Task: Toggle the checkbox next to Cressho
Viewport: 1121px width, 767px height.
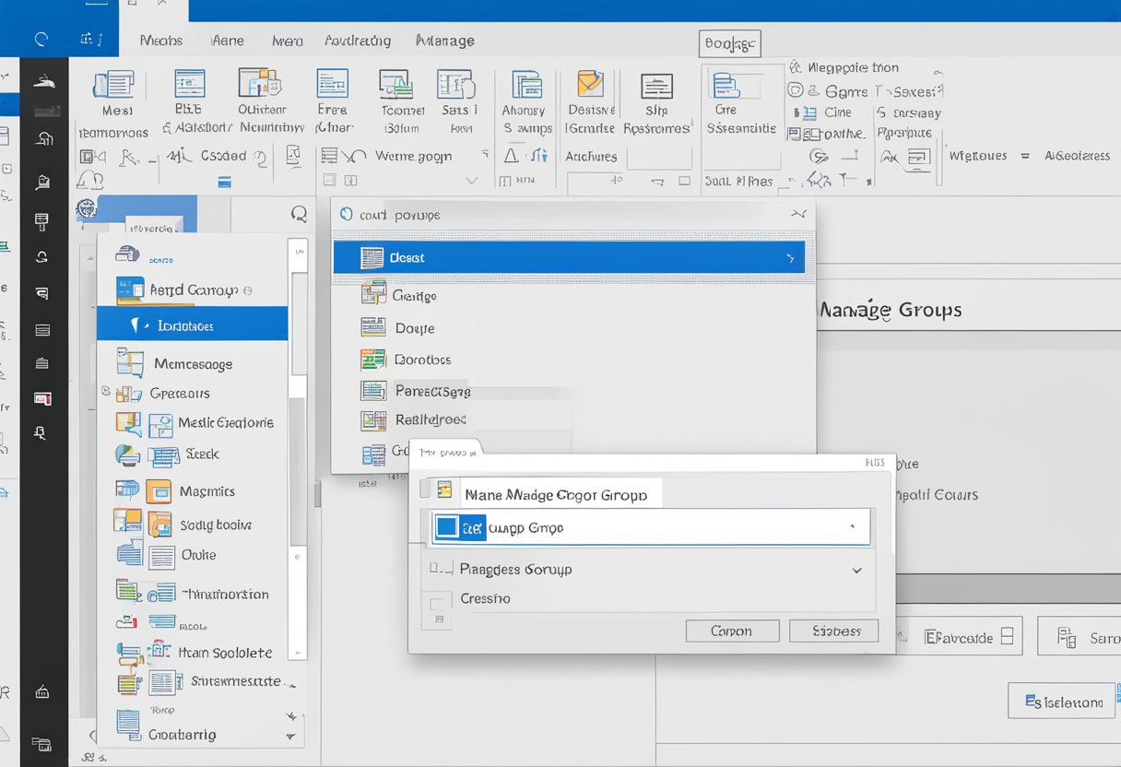Action: coord(438,604)
